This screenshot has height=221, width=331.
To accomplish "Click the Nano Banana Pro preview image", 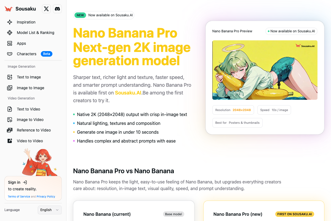I will 265,70.
